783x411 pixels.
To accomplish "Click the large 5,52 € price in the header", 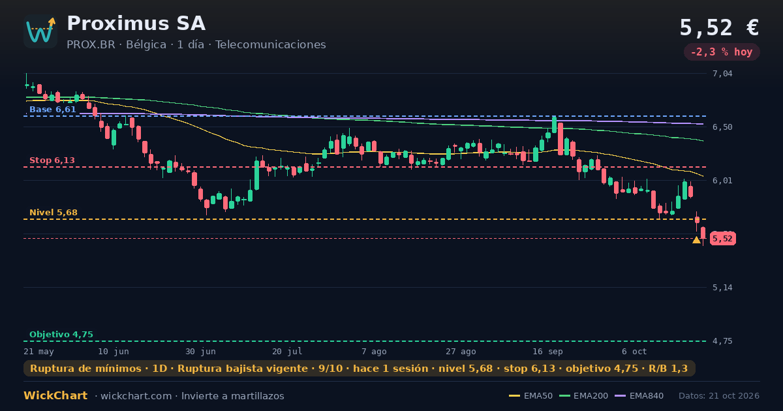I will (x=719, y=27).
